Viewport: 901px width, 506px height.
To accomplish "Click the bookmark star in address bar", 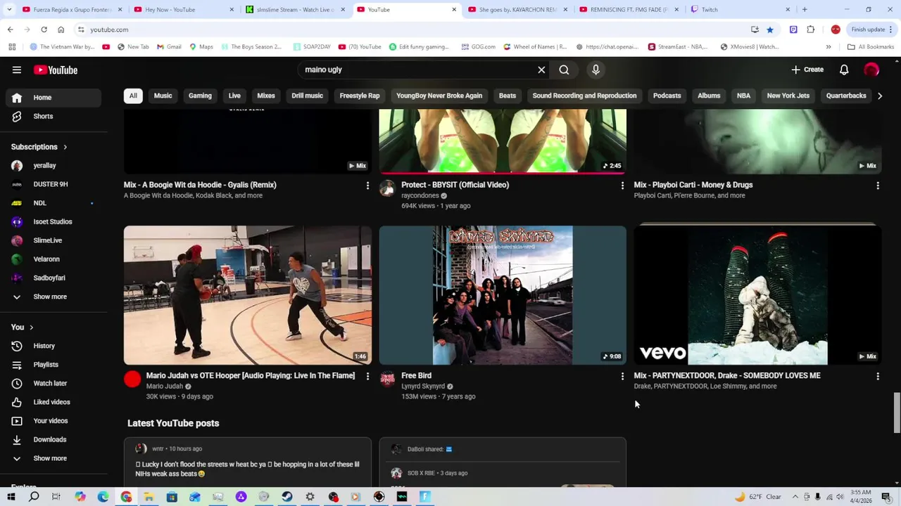I will [770, 30].
